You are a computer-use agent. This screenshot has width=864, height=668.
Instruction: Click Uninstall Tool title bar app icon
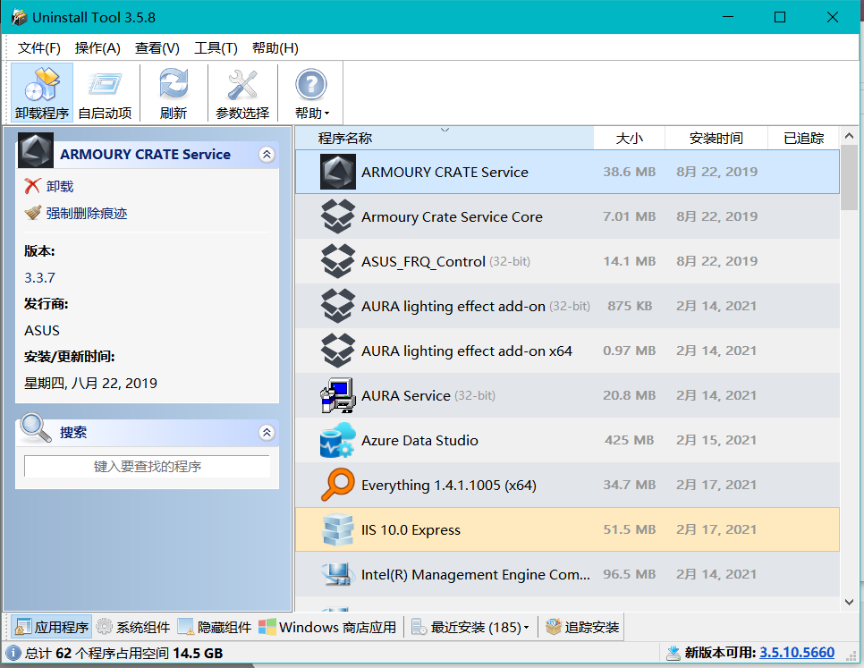pos(20,17)
